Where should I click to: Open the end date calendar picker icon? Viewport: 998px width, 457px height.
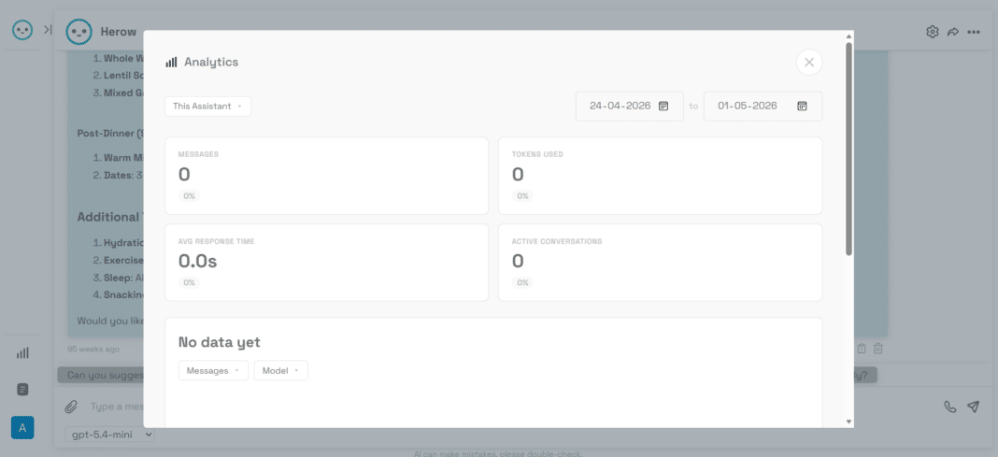click(x=802, y=107)
